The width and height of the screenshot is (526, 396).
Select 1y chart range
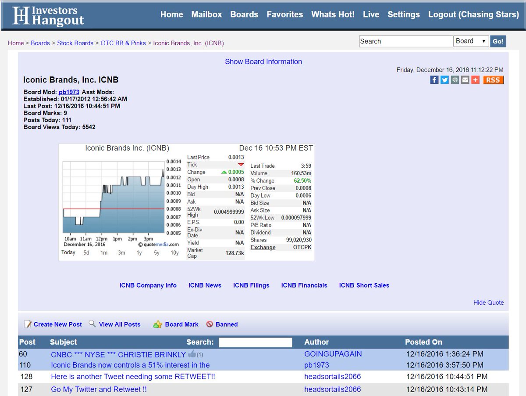click(139, 253)
